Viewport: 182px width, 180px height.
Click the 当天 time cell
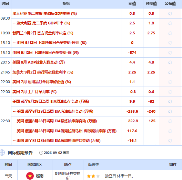[x=8, y=176]
